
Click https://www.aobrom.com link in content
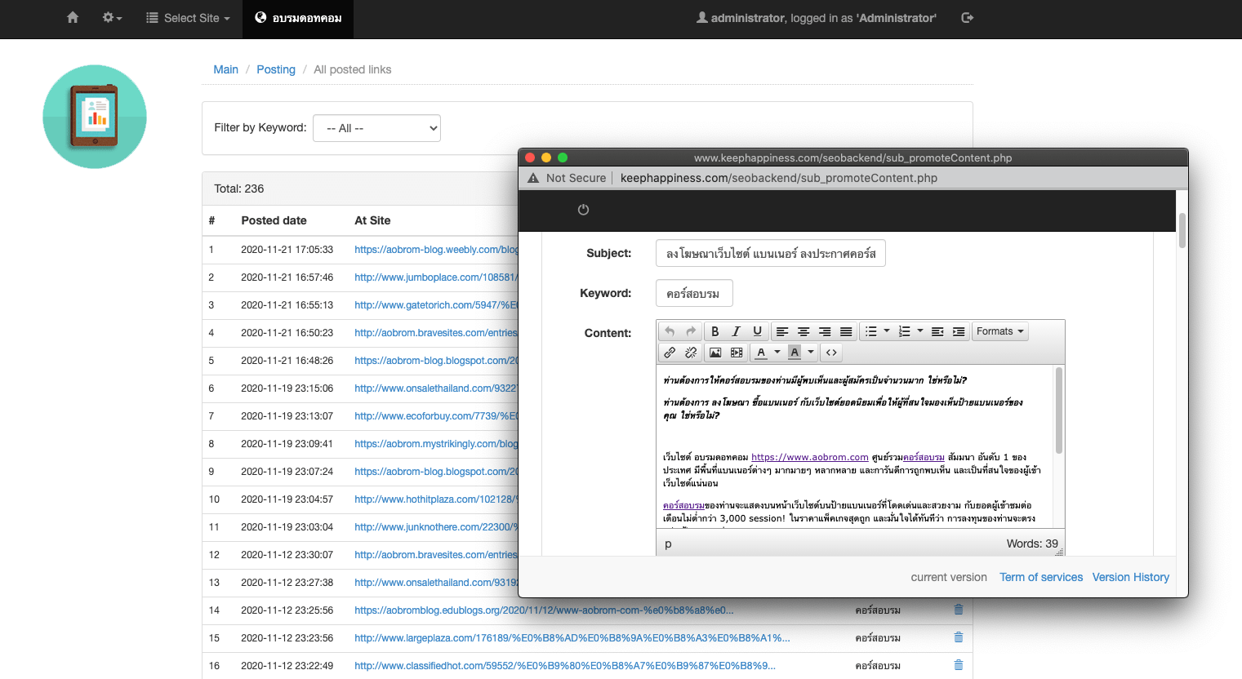(810, 457)
